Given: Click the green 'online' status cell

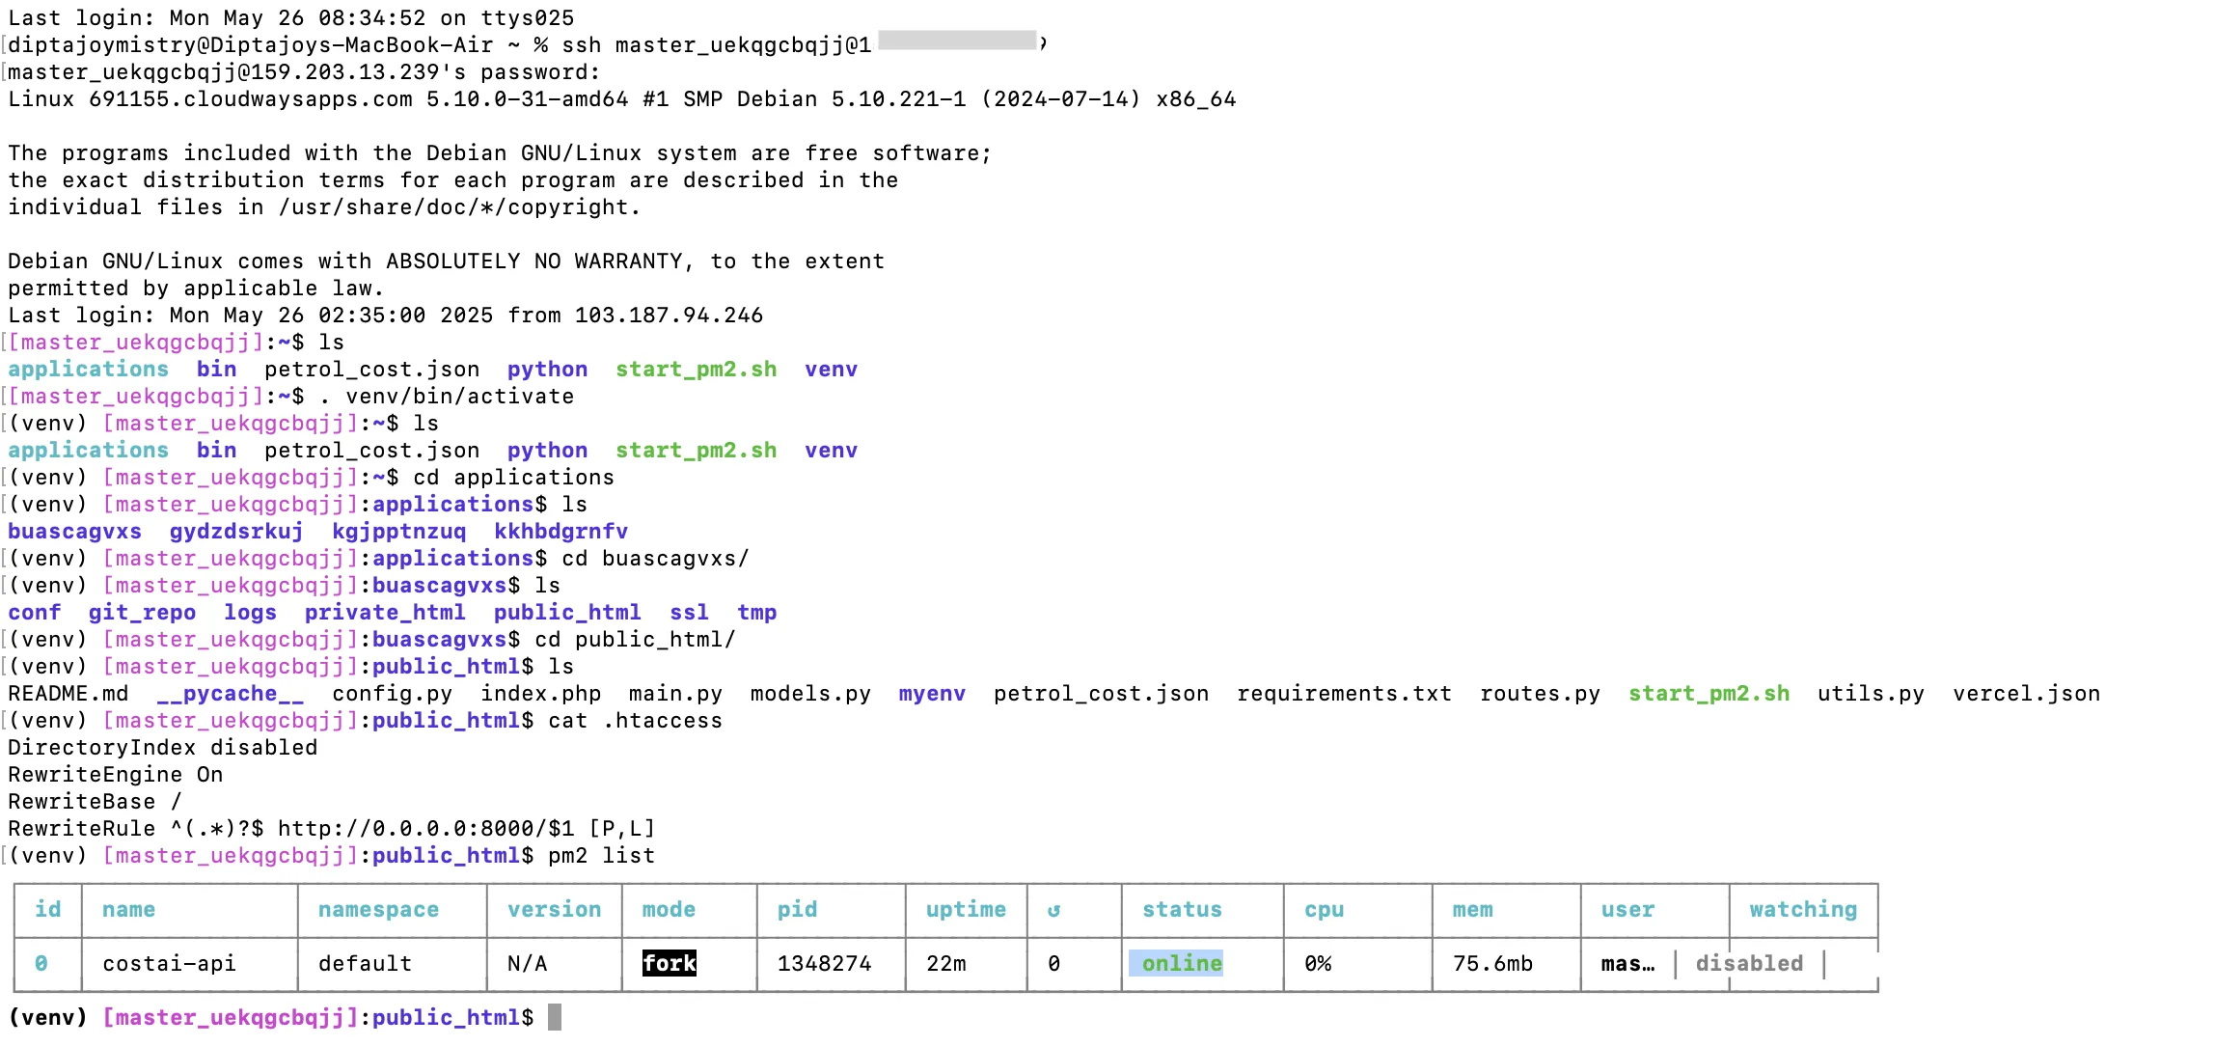Looking at the screenshot, I should click(1176, 963).
